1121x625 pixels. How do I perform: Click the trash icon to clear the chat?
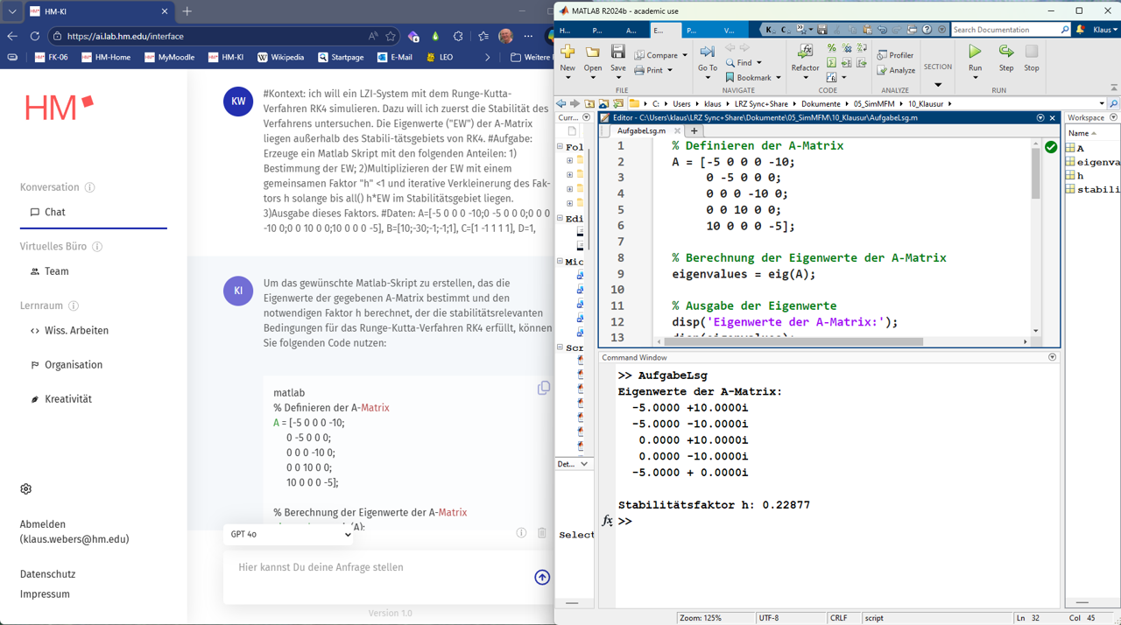pos(542,533)
